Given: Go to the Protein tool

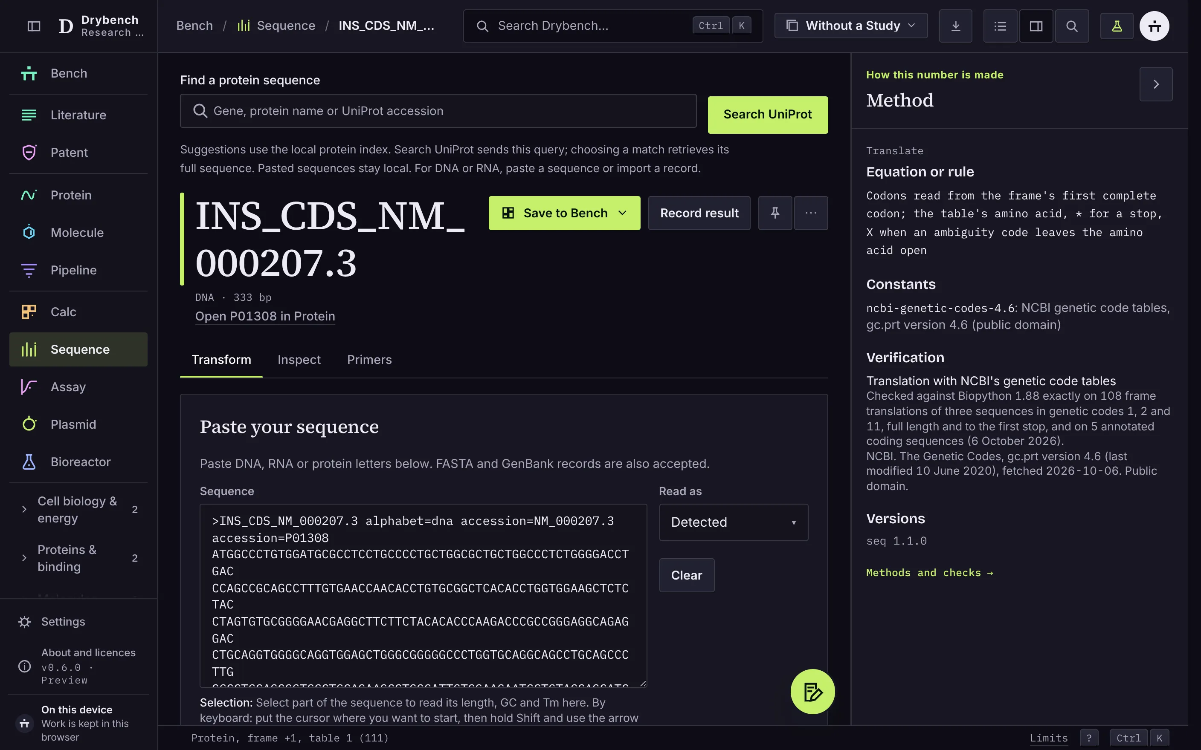Looking at the screenshot, I should [x=78, y=195].
